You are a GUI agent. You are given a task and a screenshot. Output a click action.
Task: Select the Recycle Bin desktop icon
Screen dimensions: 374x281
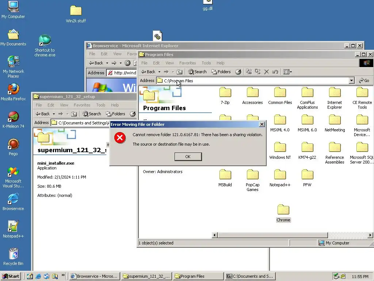tap(13, 256)
